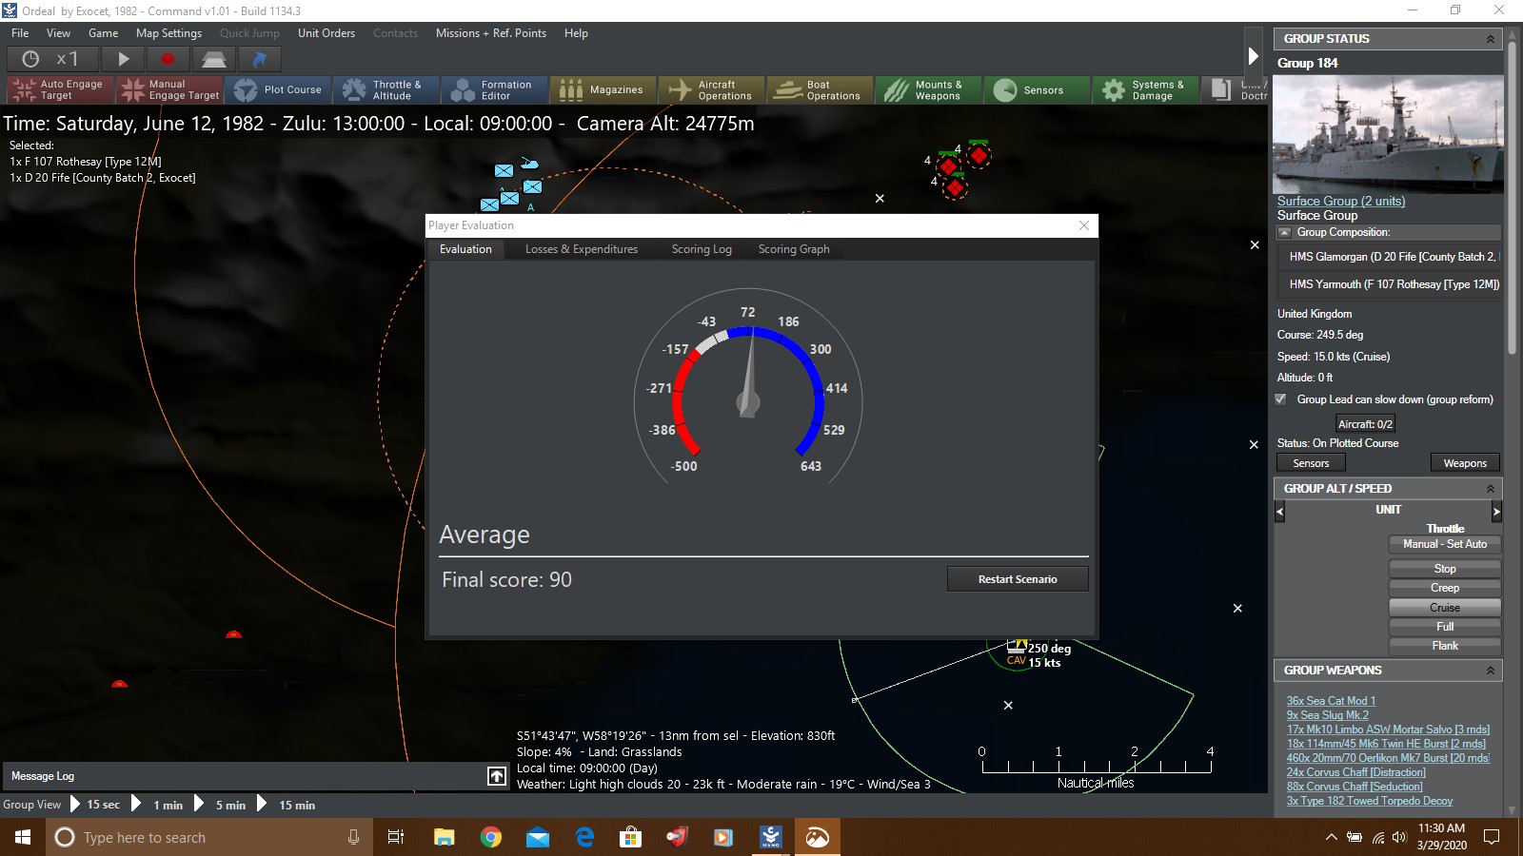Viewport: 1523px width, 856px height.
Task: Open group Sensors button in status panel
Action: click(x=1311, y=463)
